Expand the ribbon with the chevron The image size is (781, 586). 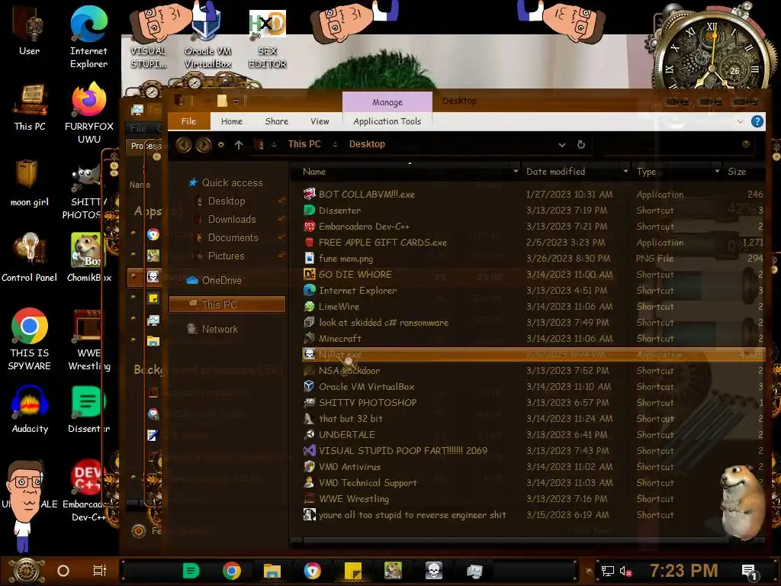click(740, 121)
